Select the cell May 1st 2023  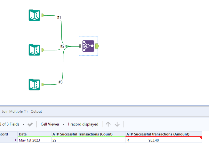[35, 140]
